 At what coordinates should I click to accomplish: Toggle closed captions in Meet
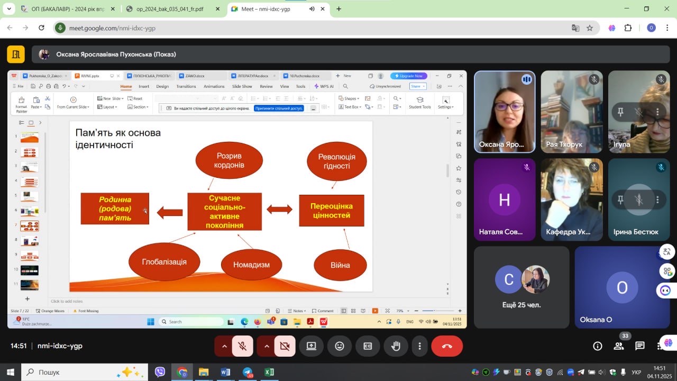pyautogui.click(x=368, y=346)
